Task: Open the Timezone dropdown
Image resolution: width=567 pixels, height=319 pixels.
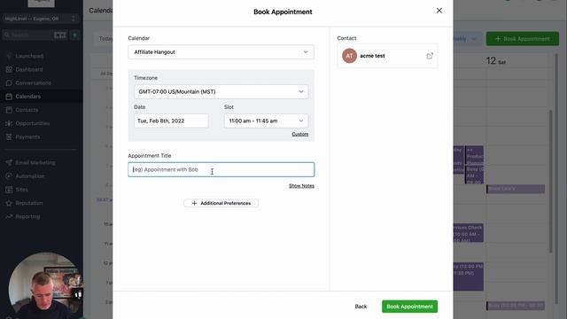Action: pos(221,92)
